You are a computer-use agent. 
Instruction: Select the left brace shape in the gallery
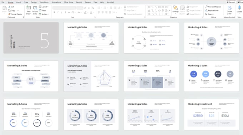pyautogui.click(x=159, y=14)
